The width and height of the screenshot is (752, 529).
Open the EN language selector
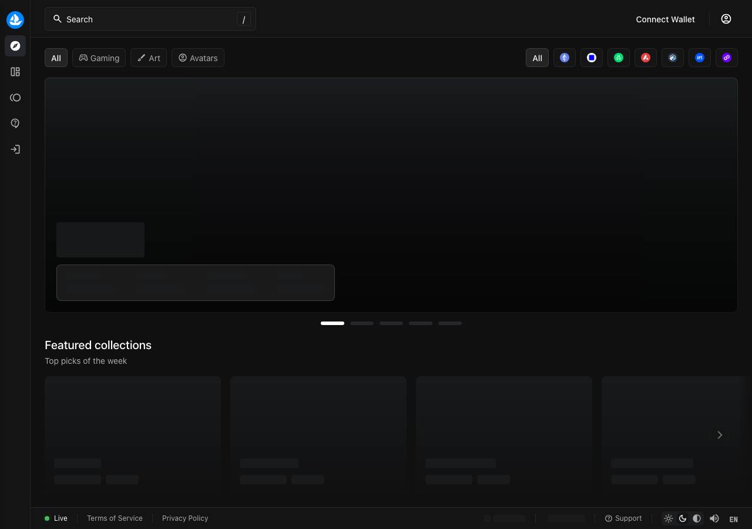tap(733, 519)
